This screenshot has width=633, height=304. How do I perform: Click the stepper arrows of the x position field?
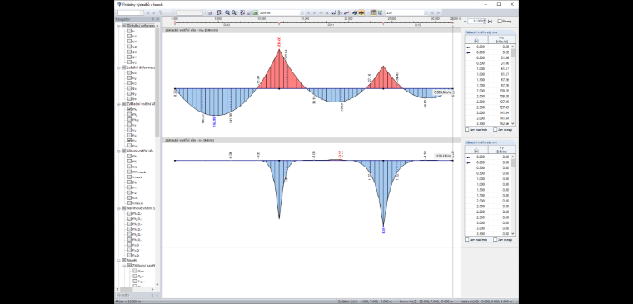click(x=485, y=21)
